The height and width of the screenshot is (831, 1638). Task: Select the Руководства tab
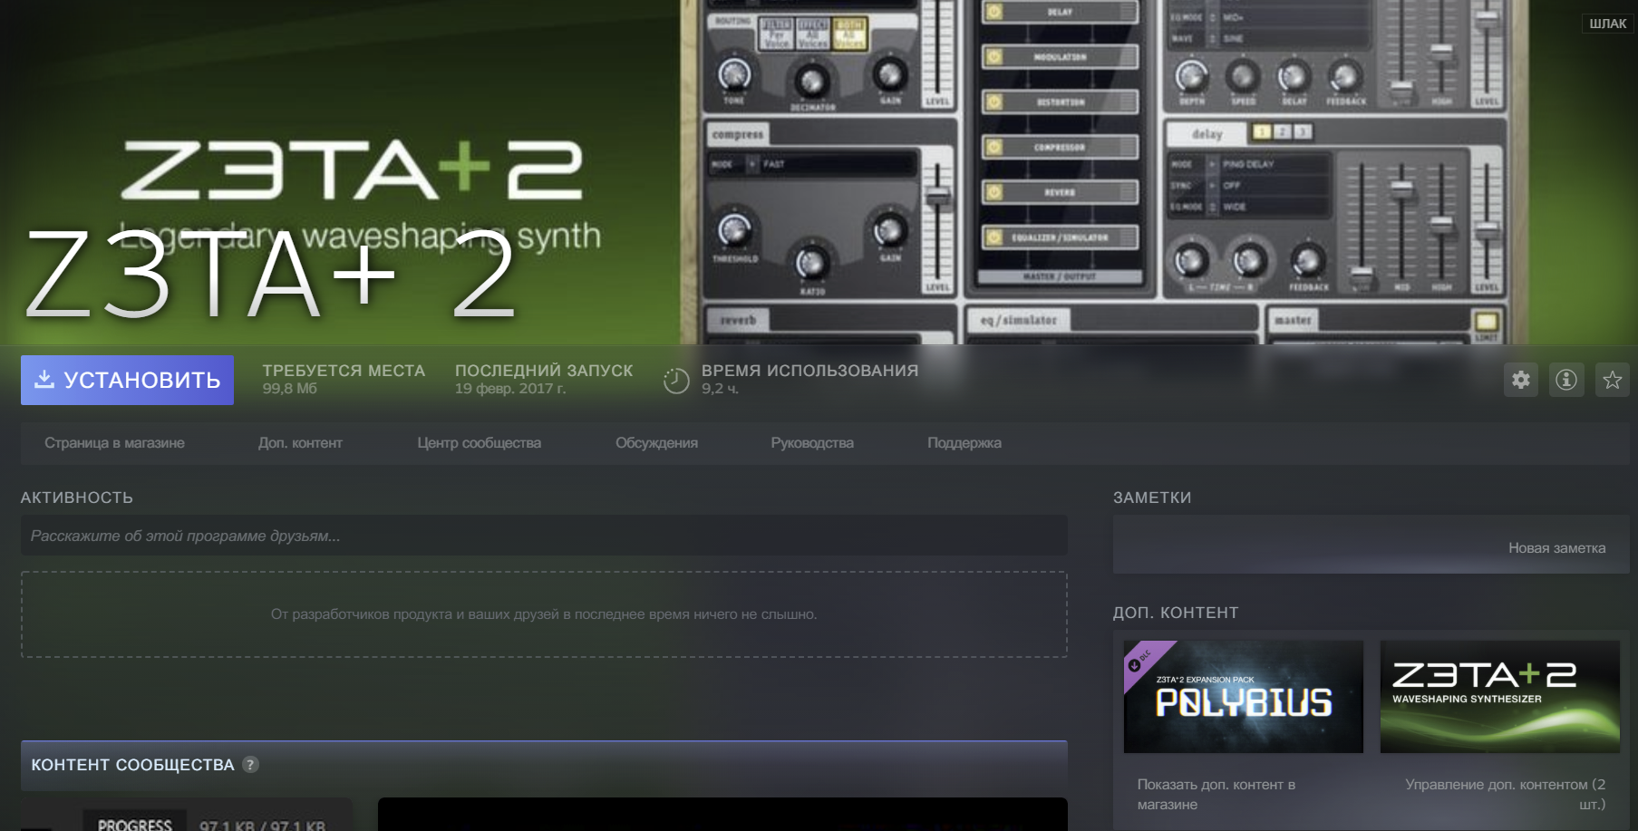tap(812, 443)
